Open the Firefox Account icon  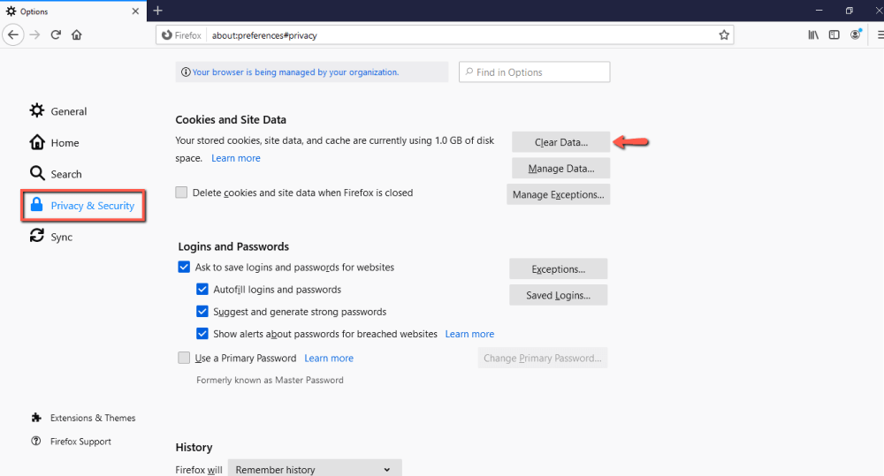tap(856, 34)
